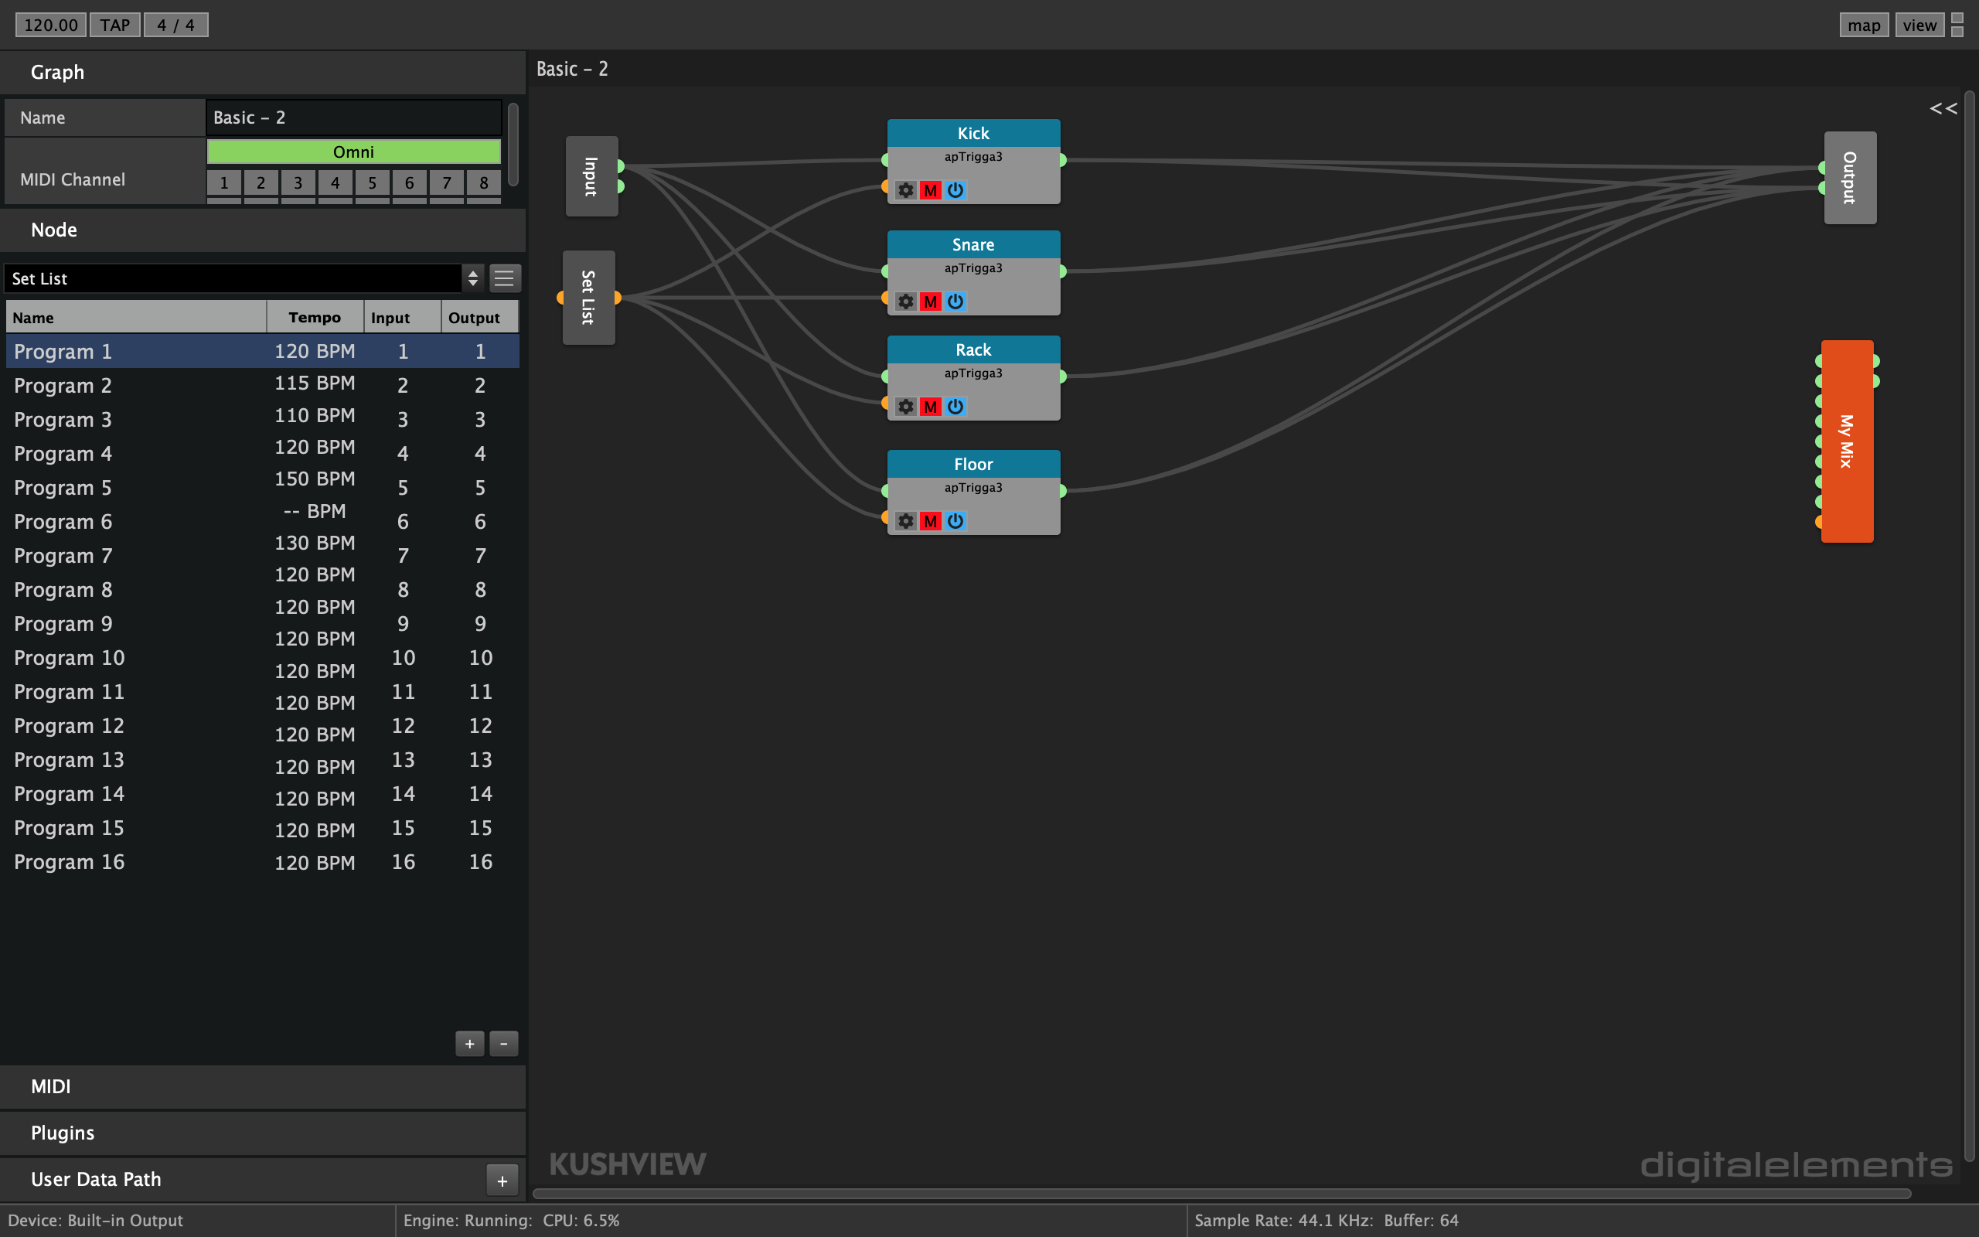The image size is (1979, 1237).
Task: Expand the MIDI section
Action: click(x=51, y=1086)
